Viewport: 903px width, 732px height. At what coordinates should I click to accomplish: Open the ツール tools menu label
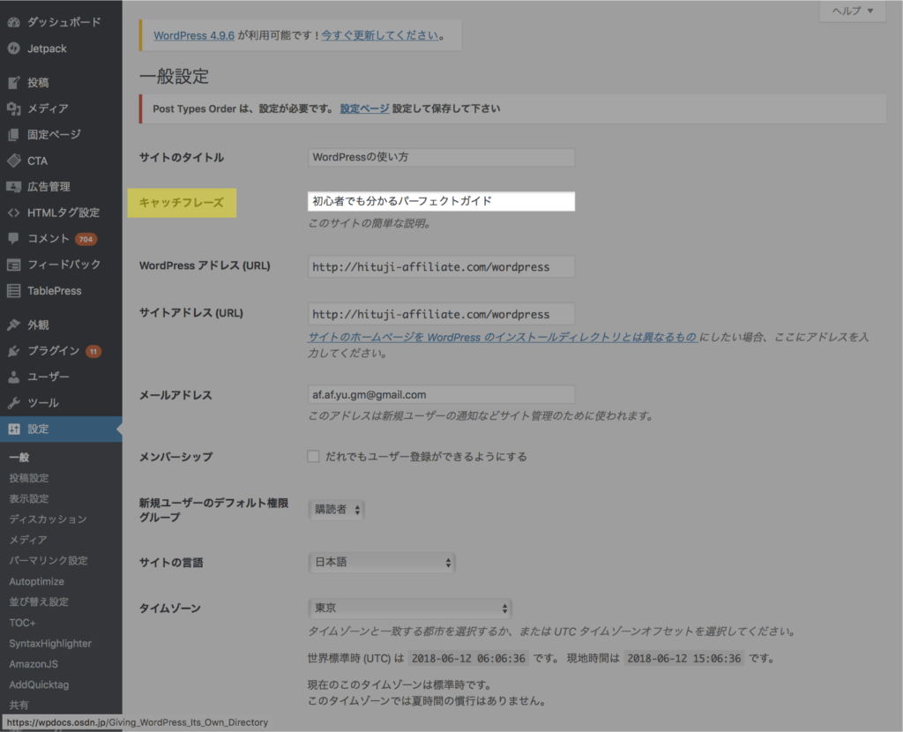tap(43, 402)
